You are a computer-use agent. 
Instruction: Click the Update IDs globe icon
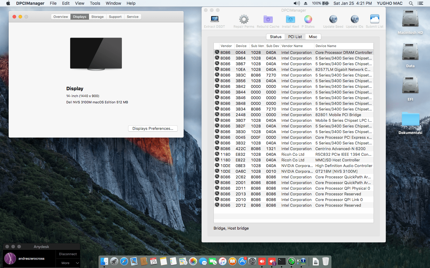tap(354, 19)
